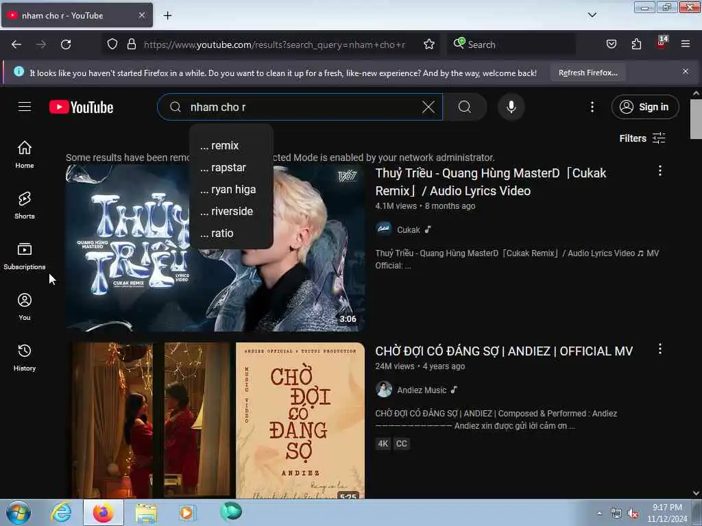
Task: Show hidden system tray icons
Action: click(x=599, y=514)
